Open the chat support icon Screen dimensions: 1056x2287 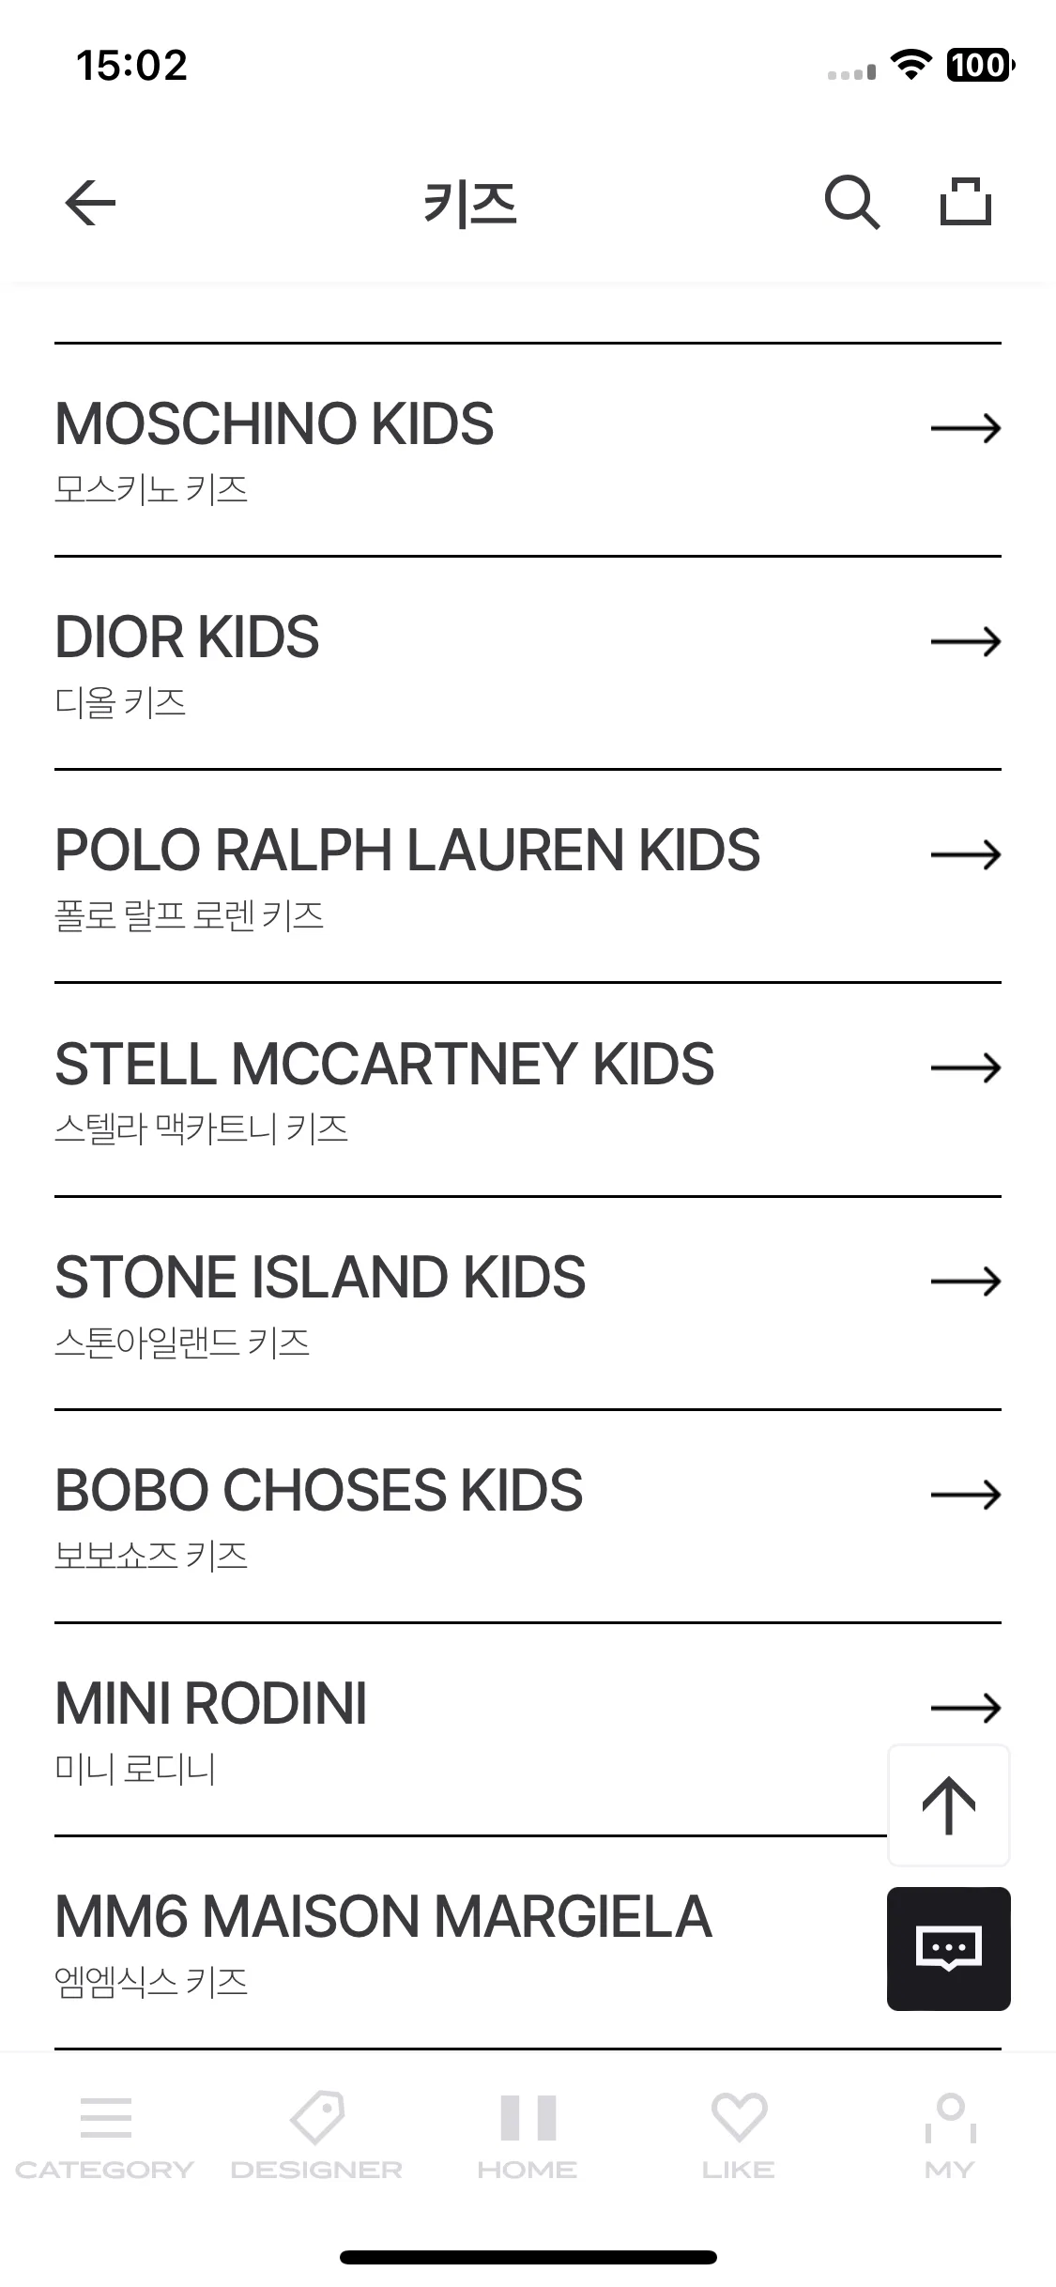pyautogui.click(x=949, y=1949)
